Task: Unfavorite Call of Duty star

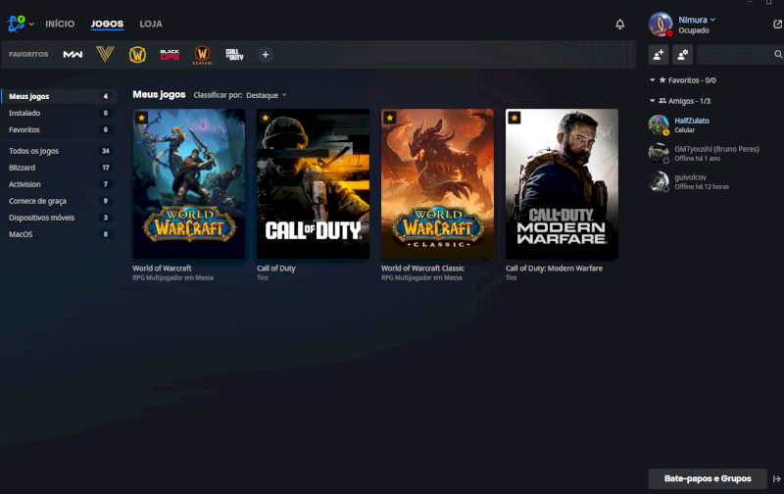Action: point(266,118)
